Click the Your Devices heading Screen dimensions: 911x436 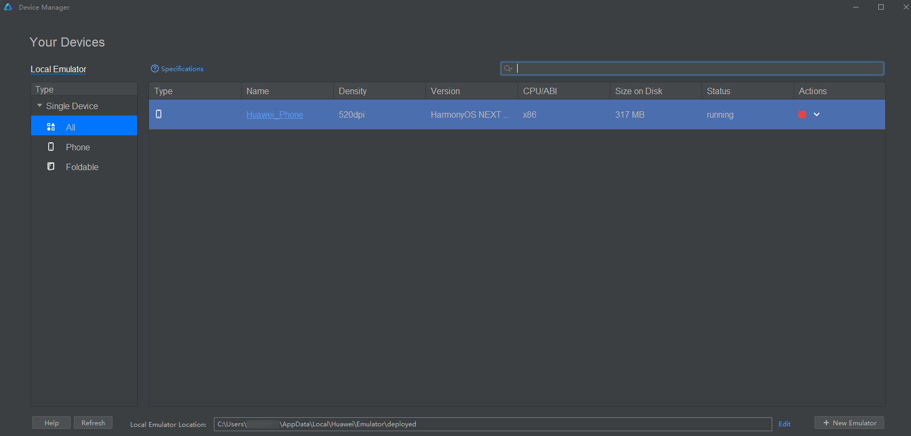(67, 42)
